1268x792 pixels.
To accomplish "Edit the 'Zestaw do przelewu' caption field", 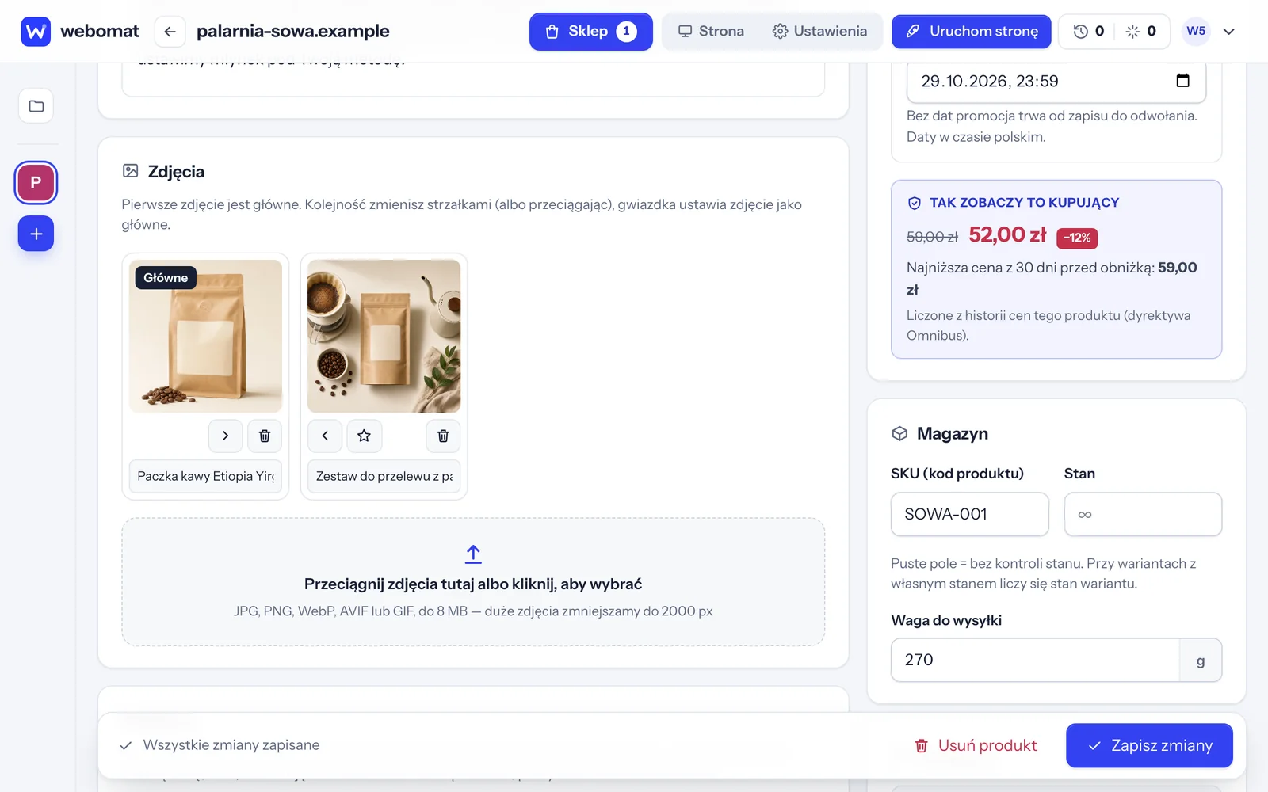I will coord(384,476).
